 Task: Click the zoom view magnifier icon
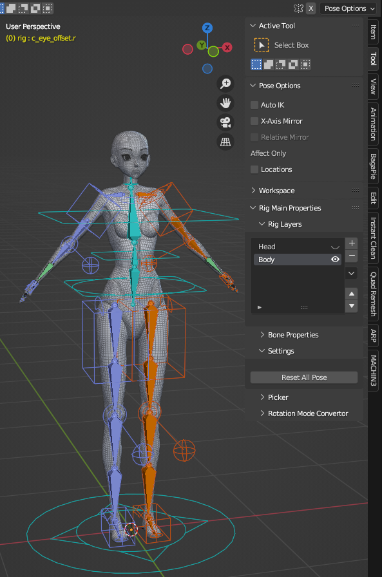click(225, 84)
